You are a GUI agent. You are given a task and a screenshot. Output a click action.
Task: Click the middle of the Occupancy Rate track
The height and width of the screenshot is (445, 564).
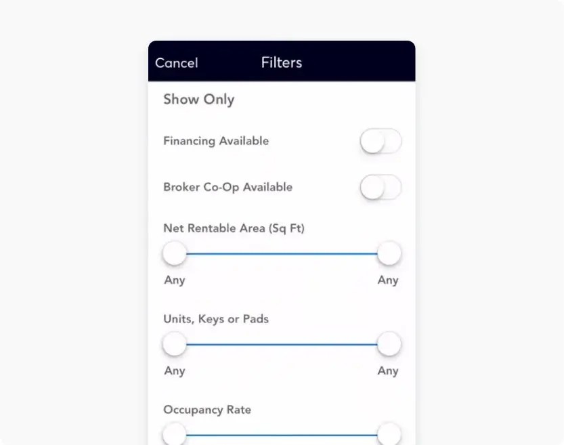click(x=282, y=435)
